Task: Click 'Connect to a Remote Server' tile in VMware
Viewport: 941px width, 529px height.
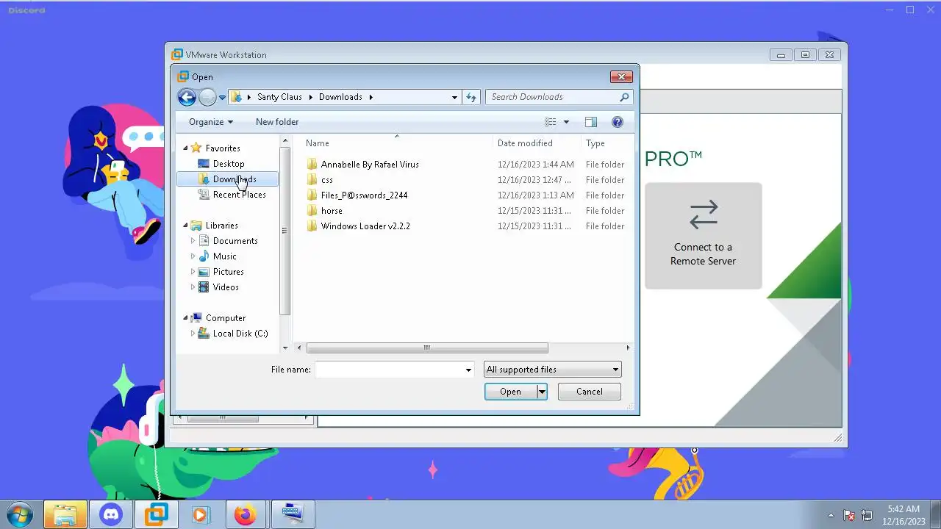Action: click(x=704, y=235)
